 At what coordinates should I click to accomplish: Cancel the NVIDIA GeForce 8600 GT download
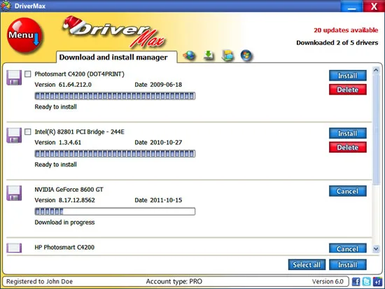pos(348,191)
